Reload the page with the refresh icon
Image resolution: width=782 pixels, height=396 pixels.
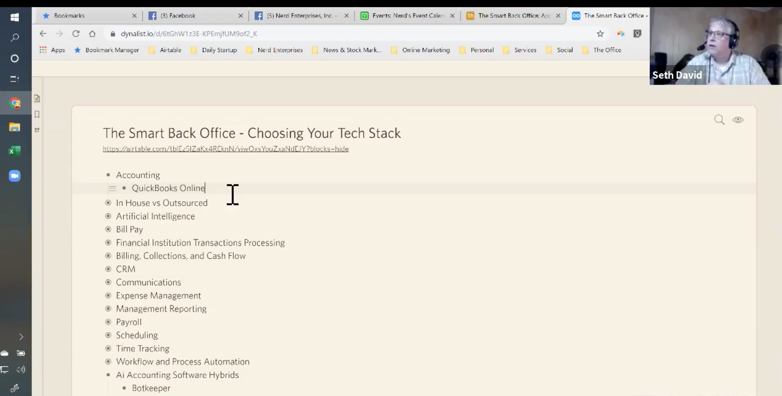(x=76, y=34)
